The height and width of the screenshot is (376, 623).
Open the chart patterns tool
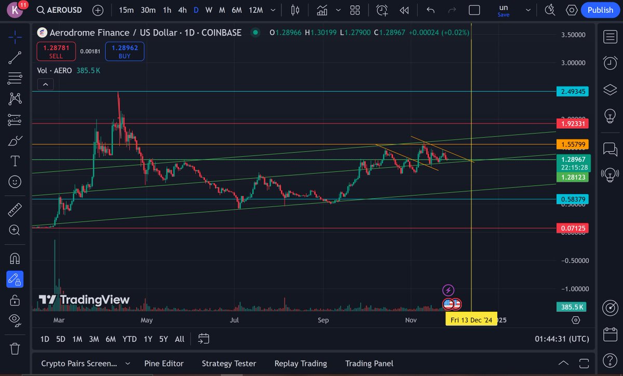[15, 99]
